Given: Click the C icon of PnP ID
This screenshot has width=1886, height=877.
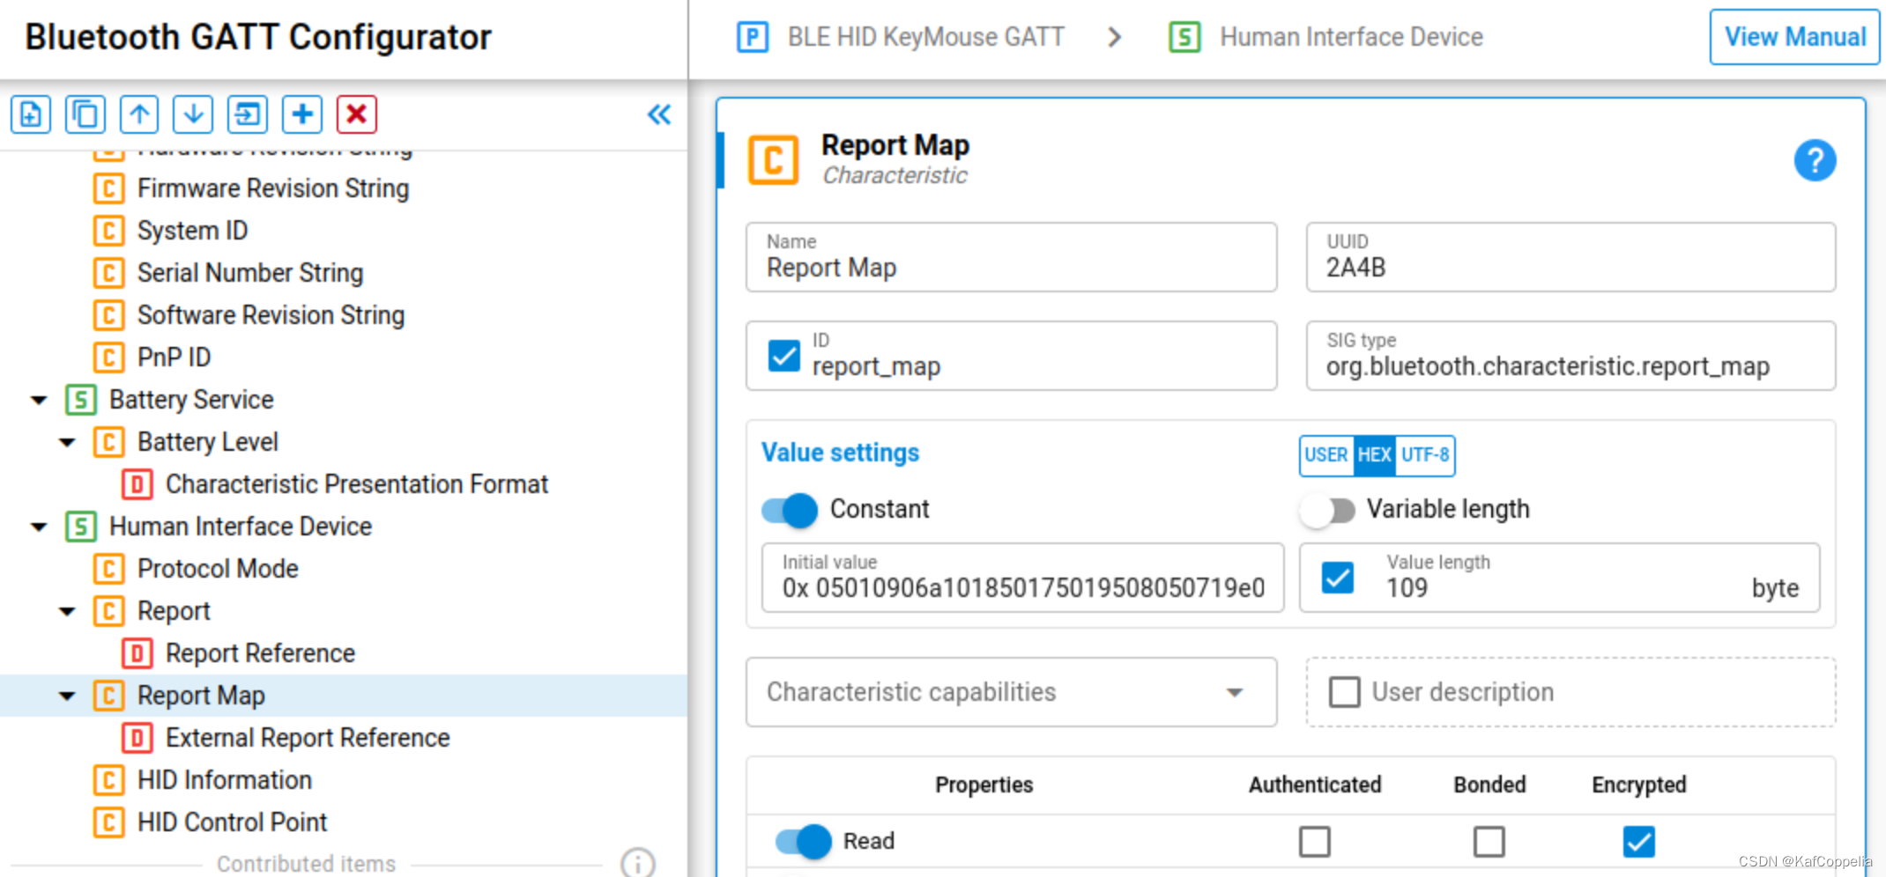Looking at the screenshot, I should point(108,357).
